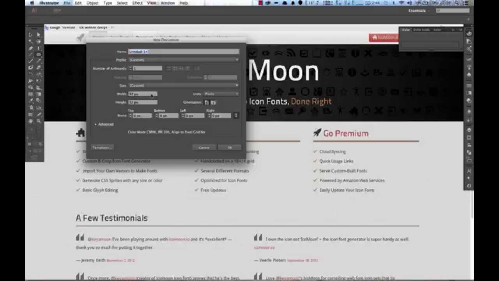Click OK in New Document dialog
This screenshot has width=499, height=281.
[x=230, y=148]
